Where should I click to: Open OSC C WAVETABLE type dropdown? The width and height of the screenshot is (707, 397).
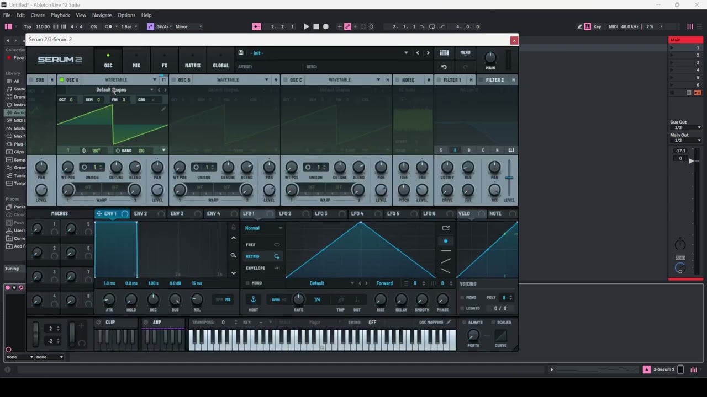tap(344, 80)
